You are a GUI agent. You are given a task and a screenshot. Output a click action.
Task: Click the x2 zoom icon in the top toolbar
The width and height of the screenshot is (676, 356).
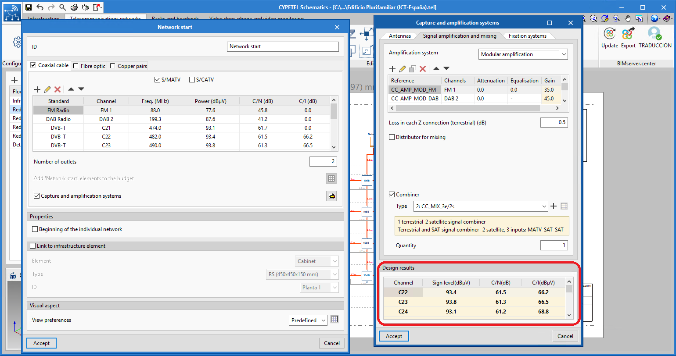tap(593, 18)
